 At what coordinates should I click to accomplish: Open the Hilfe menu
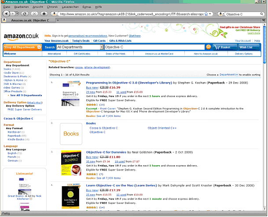pyautogui.click(x=98, y=7)
